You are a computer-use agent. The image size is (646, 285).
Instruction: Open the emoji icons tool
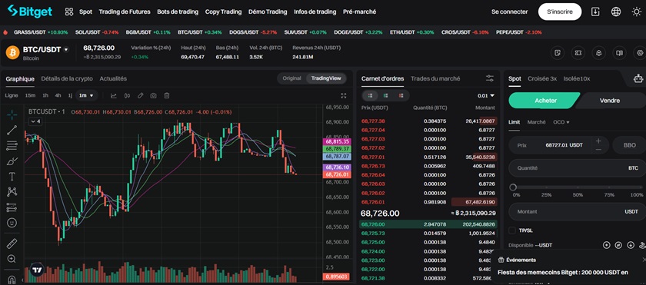[x=12, y=223]
